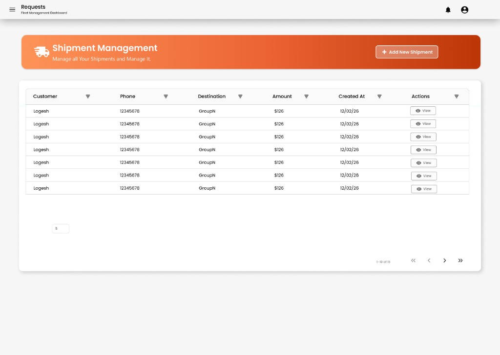Open the notifications bell

click(x=448, y=10)
